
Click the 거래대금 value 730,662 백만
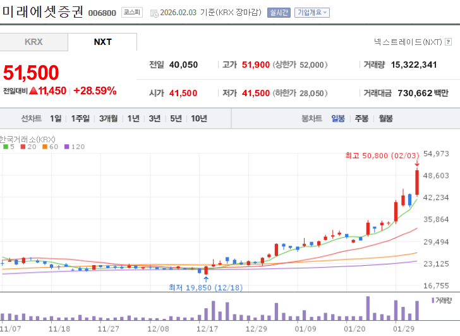(423, 93)
